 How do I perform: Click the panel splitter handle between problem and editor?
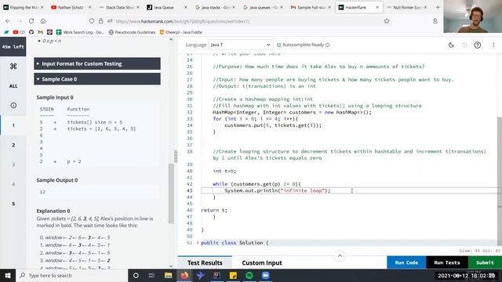[176, 157]
